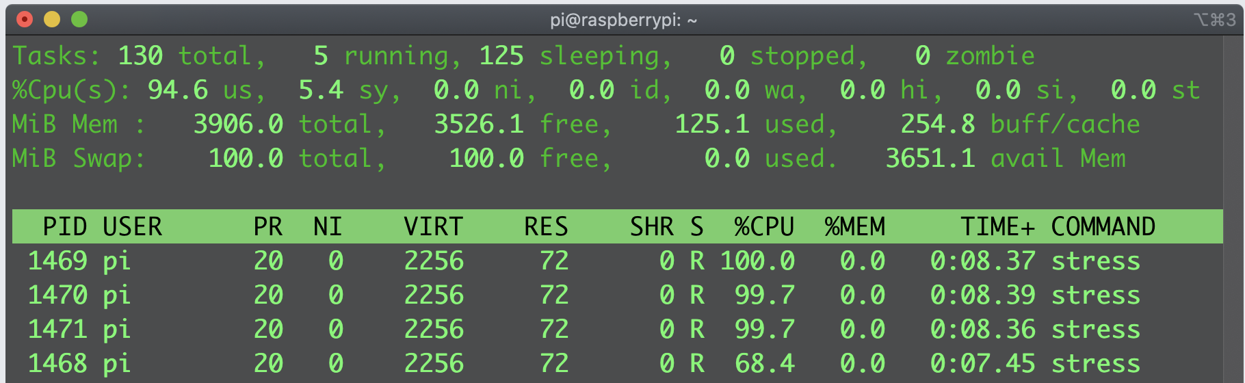Select the PID column header
This screenshot has width=1245, height=383.
64,226
